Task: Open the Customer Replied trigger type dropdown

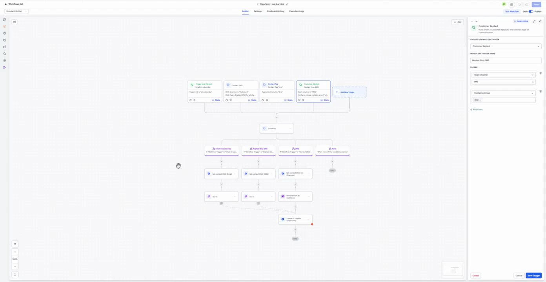Action: [506, 46]
